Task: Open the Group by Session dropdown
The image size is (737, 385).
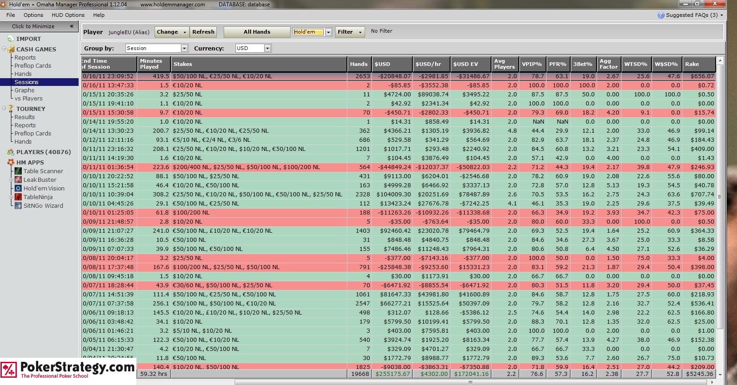Action: click(x=184, y=48)
